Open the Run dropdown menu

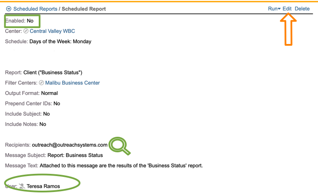click(274, 9)
